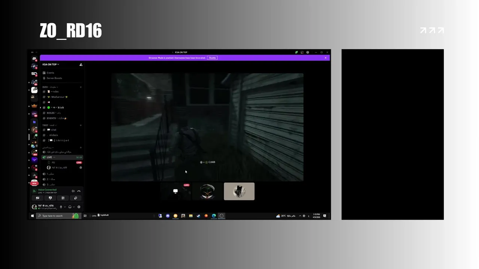This screenshot has width=479, height=269.
Task: Select the LIVE voice channel
Action: (x=62, y=157)
